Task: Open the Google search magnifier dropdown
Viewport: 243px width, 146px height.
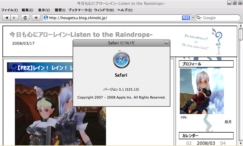Action: click(199, 18)
